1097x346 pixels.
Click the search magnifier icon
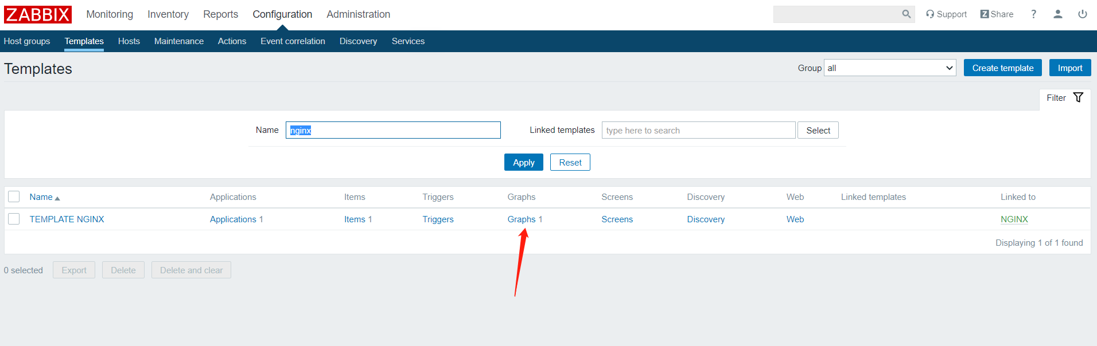pyautogui.click(x=906, y=14)
